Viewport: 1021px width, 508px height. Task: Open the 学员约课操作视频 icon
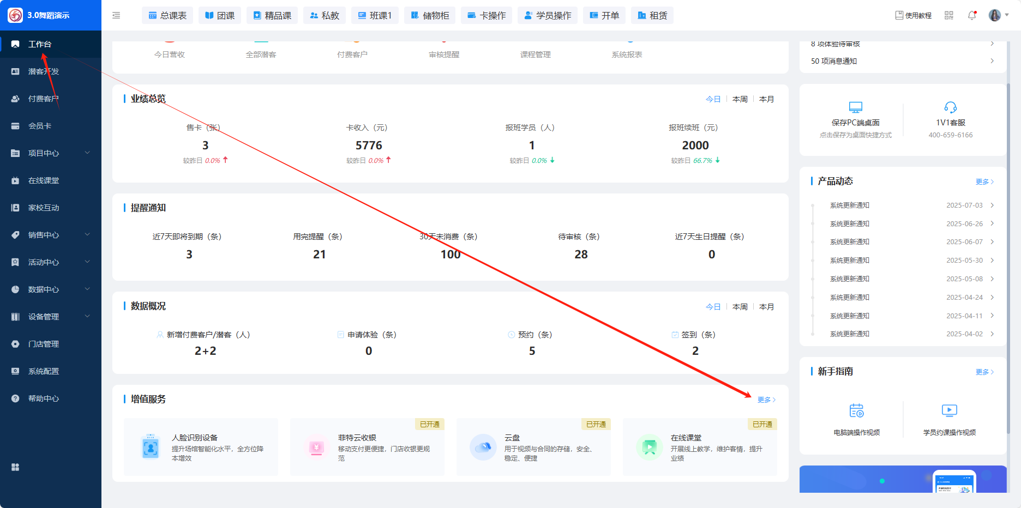pyautogui.click(x=949, y=410)
